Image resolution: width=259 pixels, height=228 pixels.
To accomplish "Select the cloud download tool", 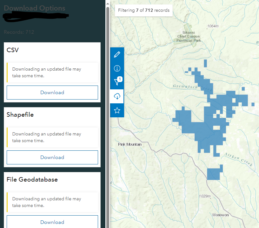I will point(117,96).
